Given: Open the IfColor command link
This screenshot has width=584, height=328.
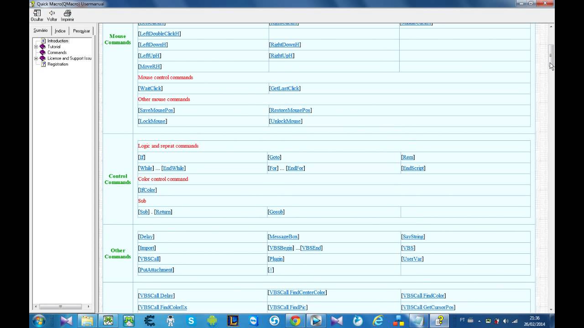Looking at the screenshot, I should 147,190.
